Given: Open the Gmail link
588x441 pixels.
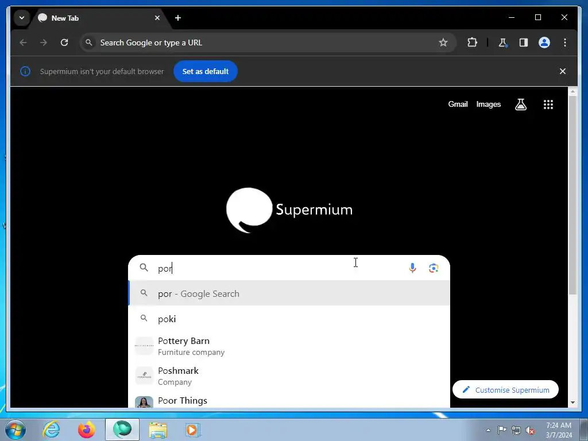Looking at the screenshot, I should coord(458,105).
